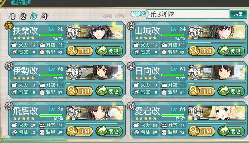Click the 随伴艦一括解除 remove escorts button

click(114, 16)
